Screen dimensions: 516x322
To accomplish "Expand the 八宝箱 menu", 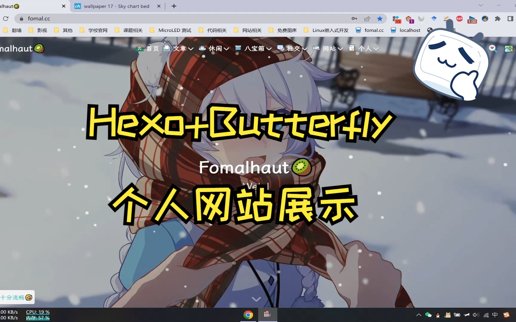I will pyautogui.click(x=253, y=48).
